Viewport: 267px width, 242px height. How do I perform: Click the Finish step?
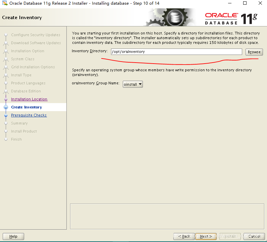pos(16,139)
